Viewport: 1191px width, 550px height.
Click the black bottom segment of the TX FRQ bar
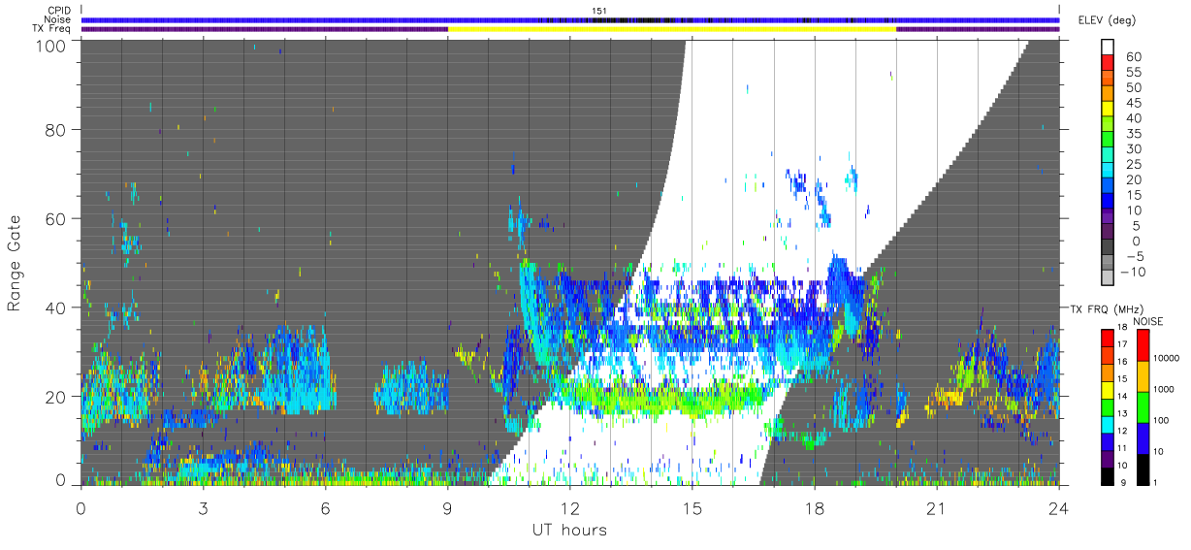1107,475
